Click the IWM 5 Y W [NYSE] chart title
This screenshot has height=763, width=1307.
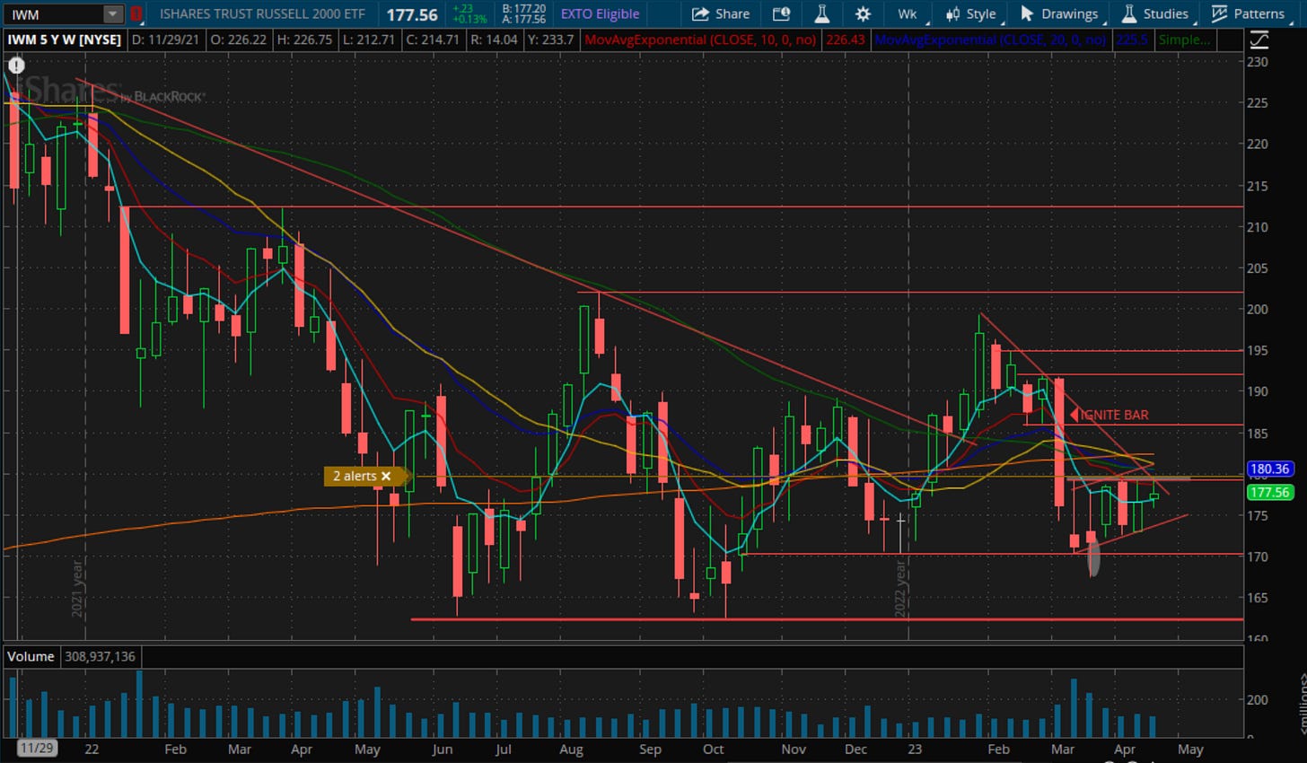(64, 39)
